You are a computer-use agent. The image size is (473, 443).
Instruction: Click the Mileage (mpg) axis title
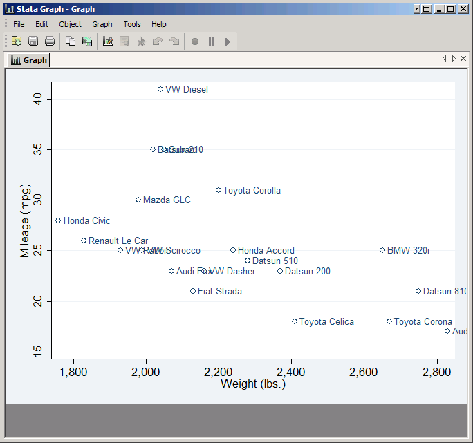click(x=26, y=220)
